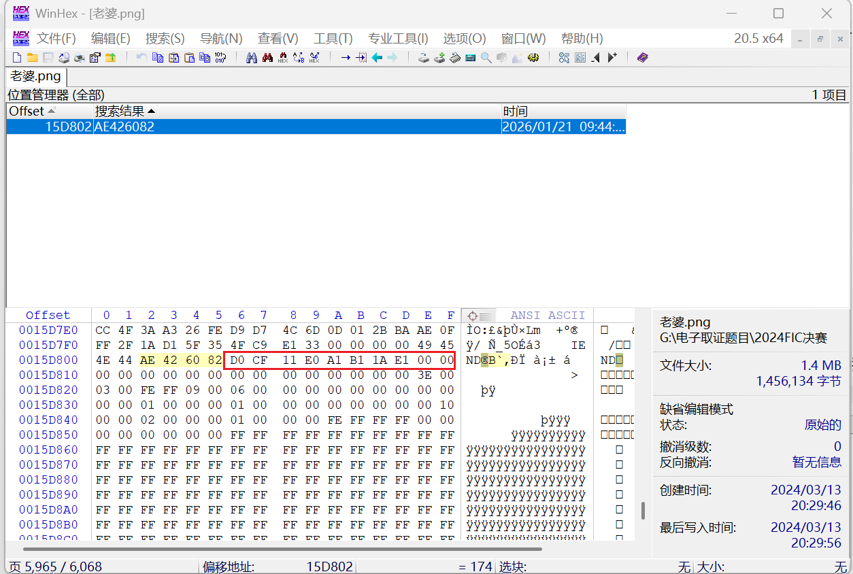Click the Print toolbar icon
853x574 pixels.
[x=79, y=58]
